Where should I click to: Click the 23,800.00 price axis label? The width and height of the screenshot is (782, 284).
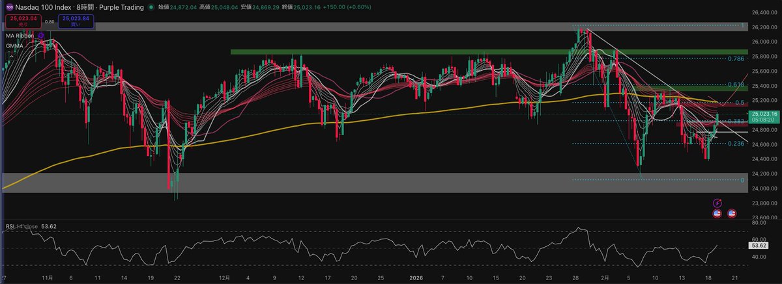click(x=765, y=203)
